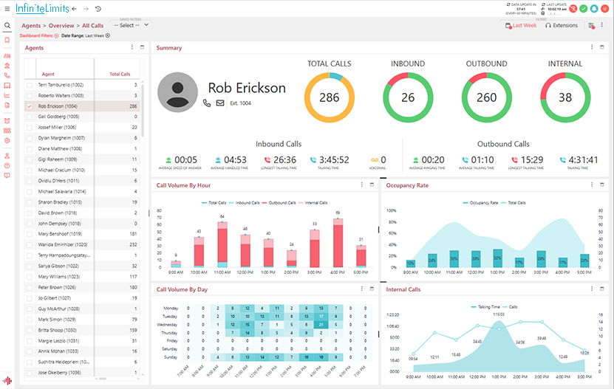Open the Saved Filters Select dropdown
This screenshot has height=389, width=614.
click(x=131, y=25)
